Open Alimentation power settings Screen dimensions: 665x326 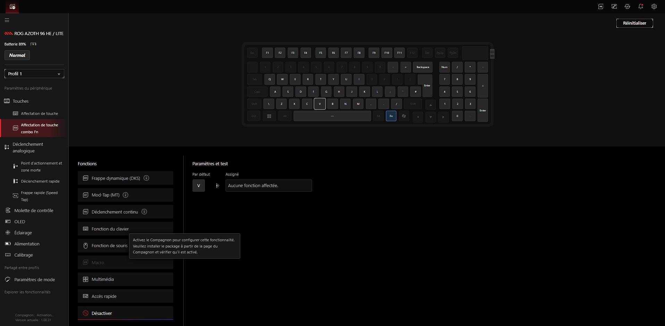tap(27, 244)
